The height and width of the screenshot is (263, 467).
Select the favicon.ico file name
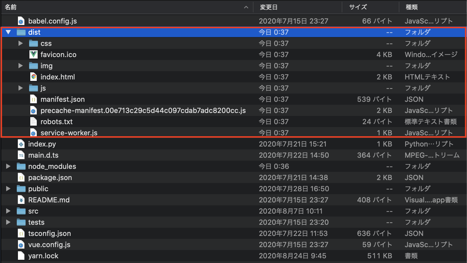click(x=59, y=54)
